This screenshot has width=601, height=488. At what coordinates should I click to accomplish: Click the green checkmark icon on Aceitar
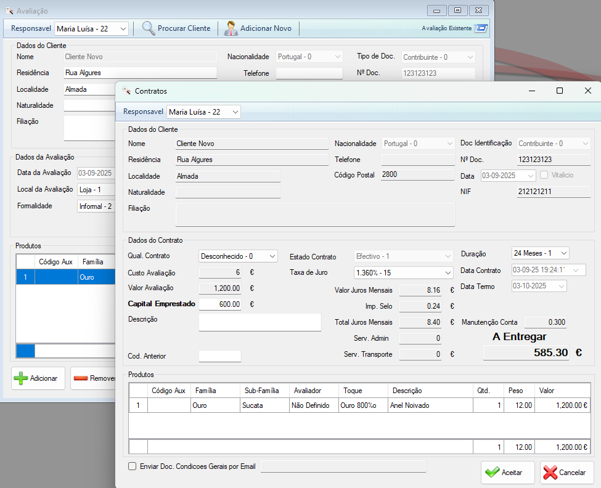492,473
